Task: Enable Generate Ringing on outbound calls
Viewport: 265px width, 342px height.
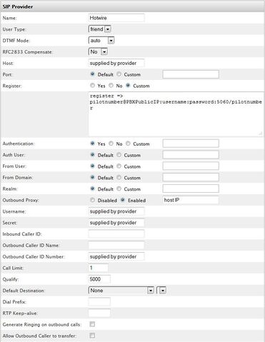Action: [92, 324]
